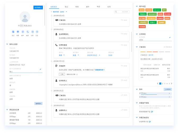Click the 小程序用户 user tag

143,22
